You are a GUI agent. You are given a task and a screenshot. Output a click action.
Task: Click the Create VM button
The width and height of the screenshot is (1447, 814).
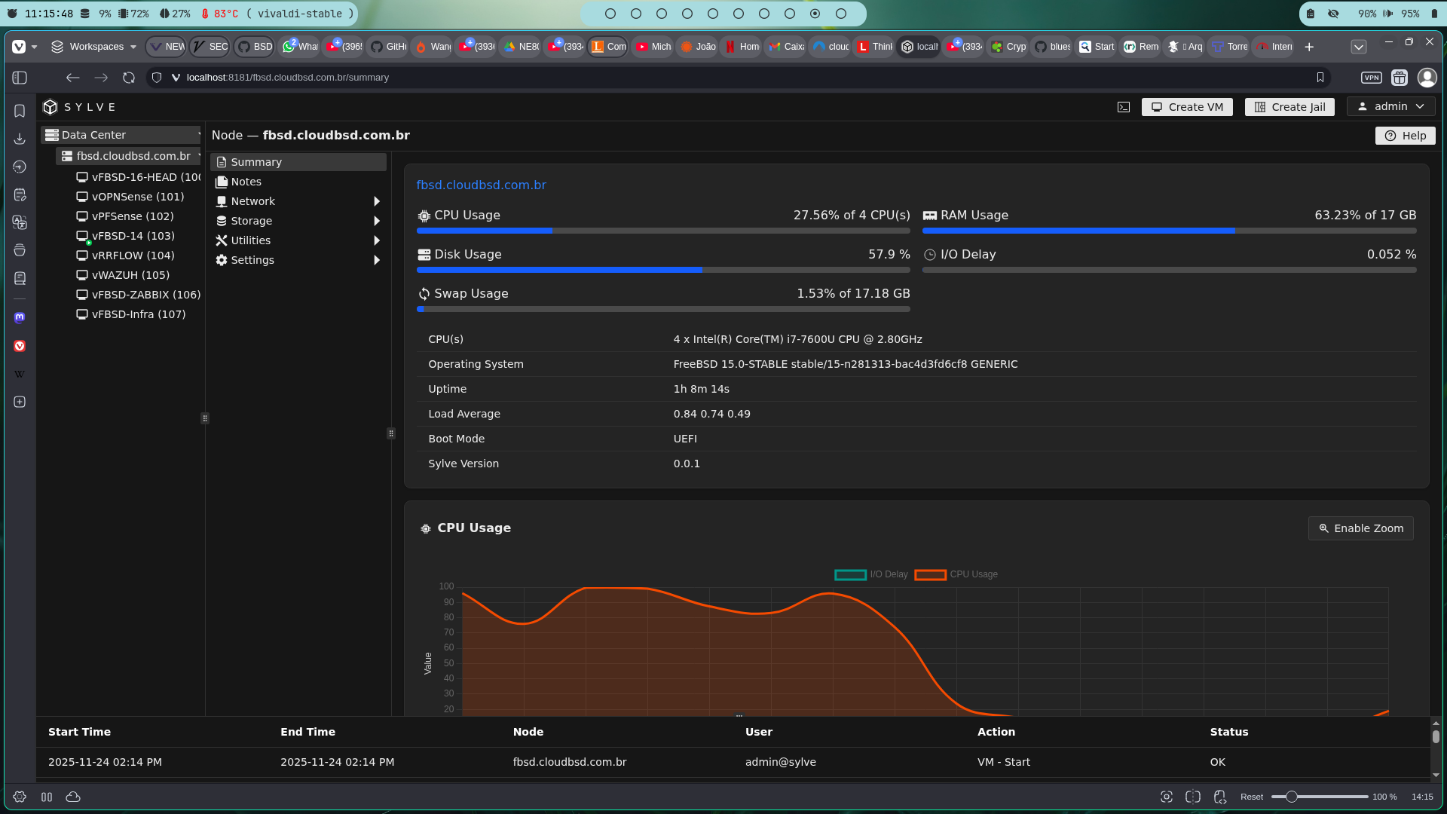1187,107
